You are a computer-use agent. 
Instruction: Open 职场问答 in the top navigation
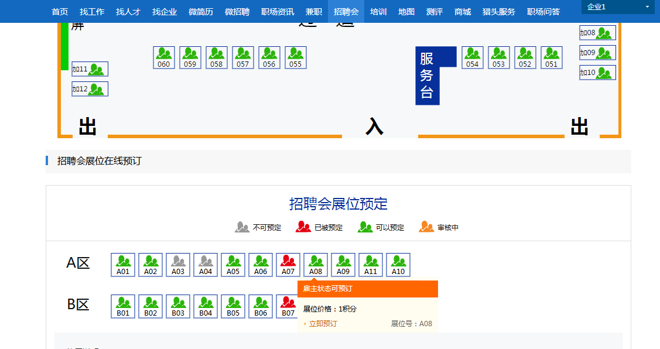click(x=543, y=12)
